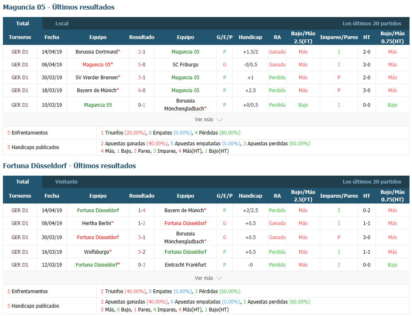
Task: Select date 18/03/19 row
Action: tap(52, 91)
